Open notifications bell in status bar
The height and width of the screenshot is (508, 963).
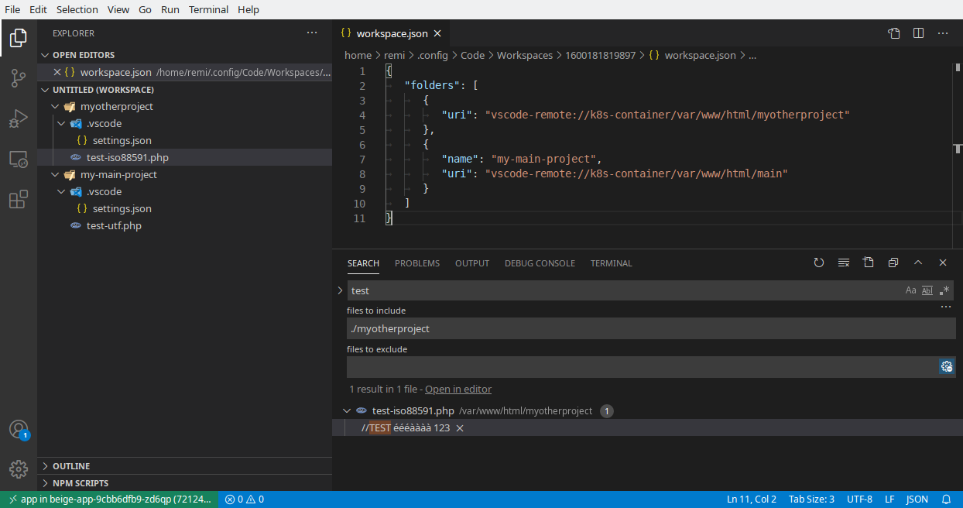click(946, 499)
